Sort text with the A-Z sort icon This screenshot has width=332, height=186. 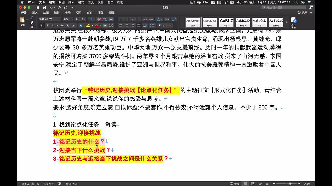167,19
